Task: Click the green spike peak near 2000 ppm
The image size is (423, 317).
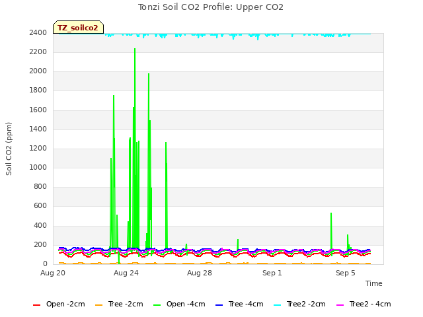Action: coord(149,74)
